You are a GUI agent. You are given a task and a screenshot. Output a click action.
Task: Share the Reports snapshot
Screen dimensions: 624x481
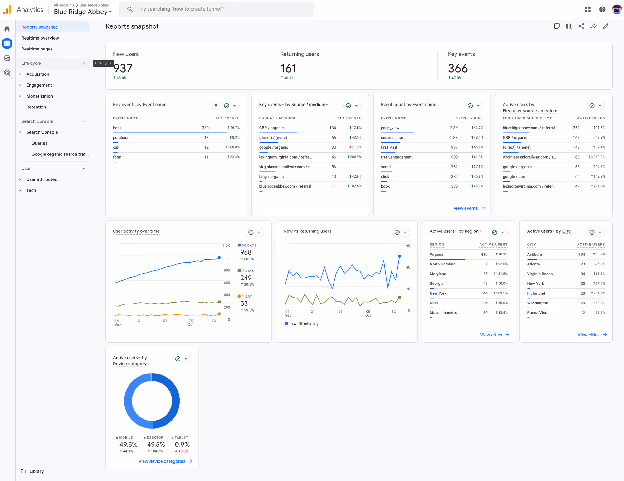point(581,26)
